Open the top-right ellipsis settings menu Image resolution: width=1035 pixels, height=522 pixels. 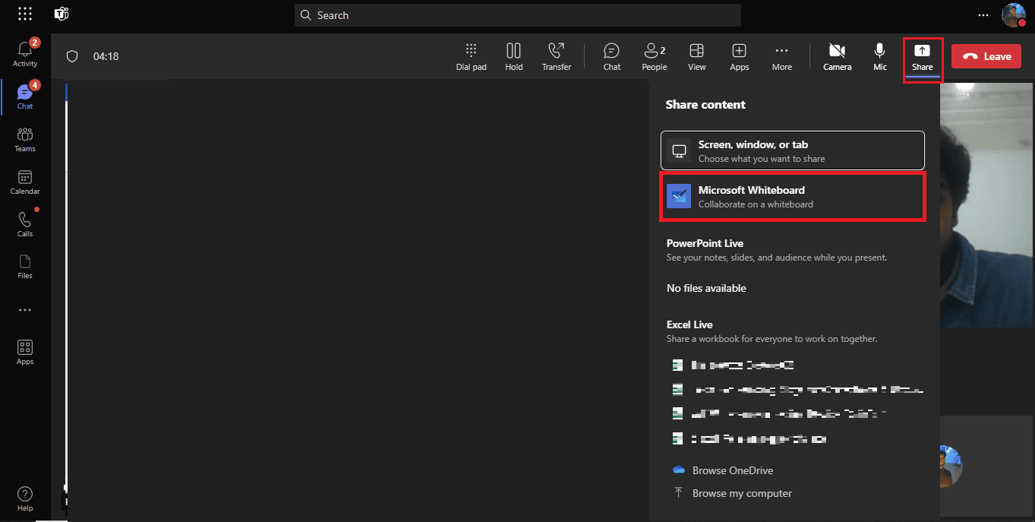pos(983,14)
